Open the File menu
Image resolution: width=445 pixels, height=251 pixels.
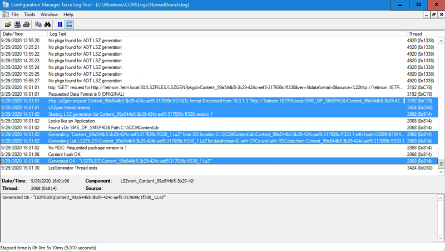click(x=15, y=14)
